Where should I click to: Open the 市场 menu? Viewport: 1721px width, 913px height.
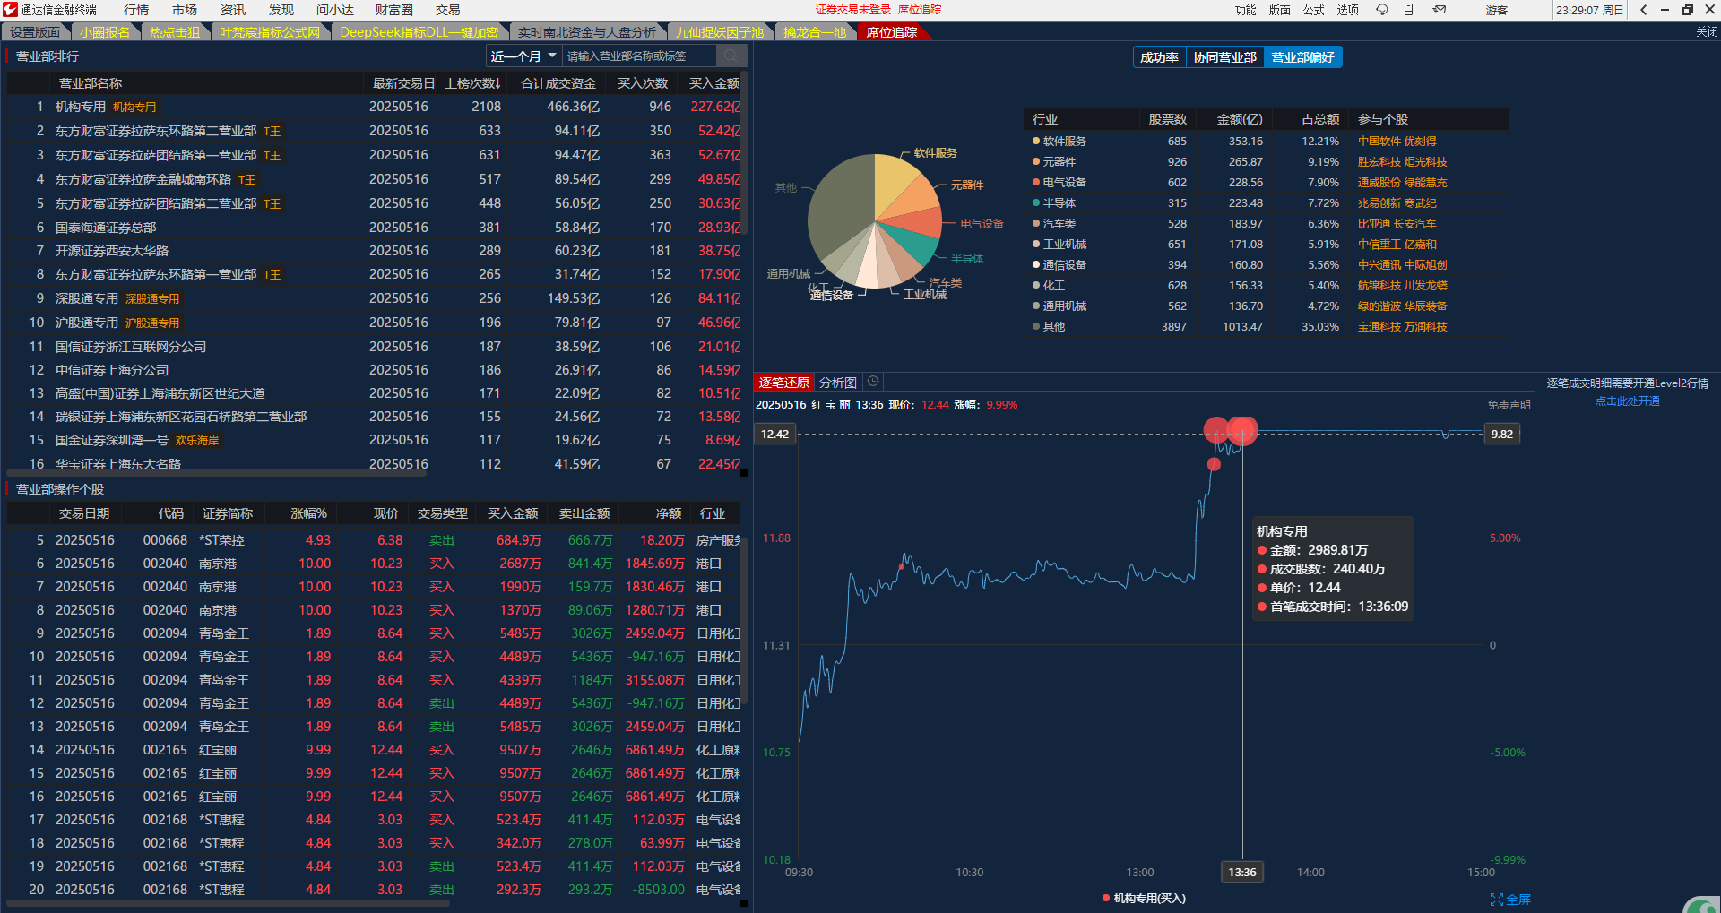pos(185,10)
